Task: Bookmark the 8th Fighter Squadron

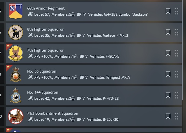Action: click(x=168, y=32)
